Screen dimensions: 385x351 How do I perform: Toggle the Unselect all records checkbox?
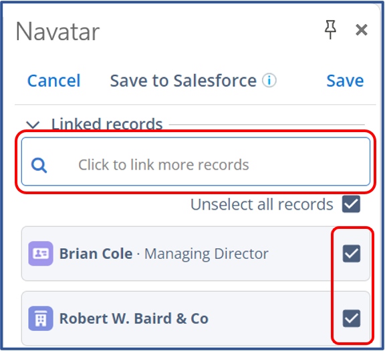point(351,204)
